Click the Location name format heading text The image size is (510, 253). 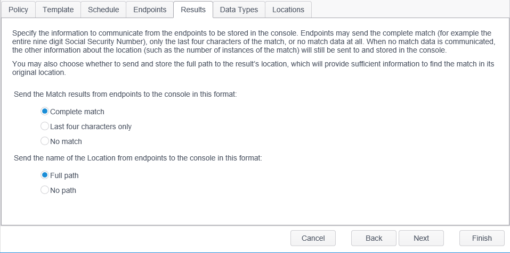click(138, 158)
